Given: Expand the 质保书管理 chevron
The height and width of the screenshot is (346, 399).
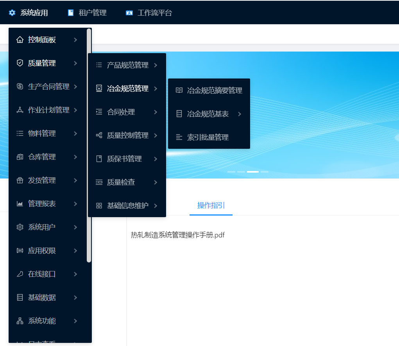Looking at the screenshot, I should point(156,159).
